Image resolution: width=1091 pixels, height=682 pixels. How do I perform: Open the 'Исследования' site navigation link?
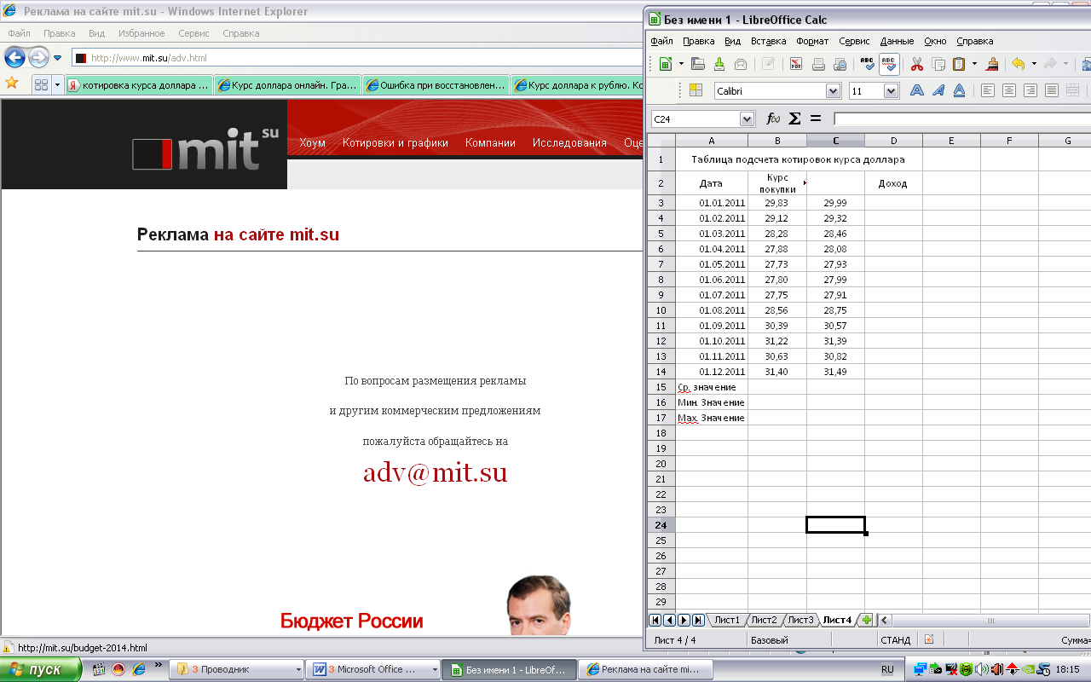[x=569, y=142]
